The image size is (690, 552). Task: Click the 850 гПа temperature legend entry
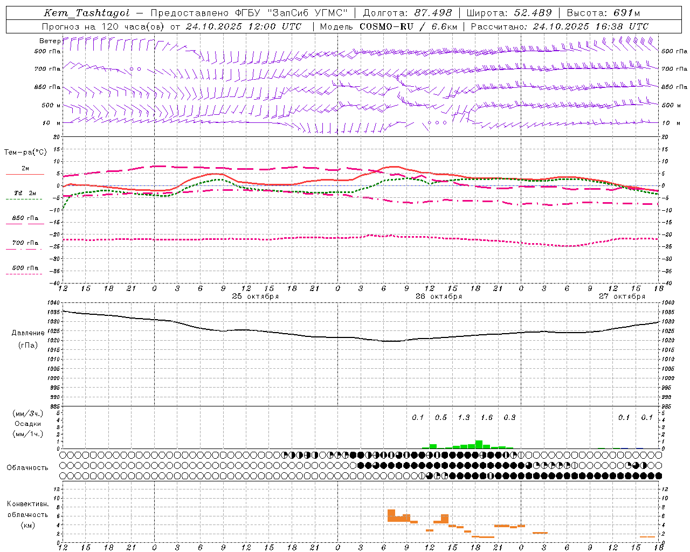[25, 218]
